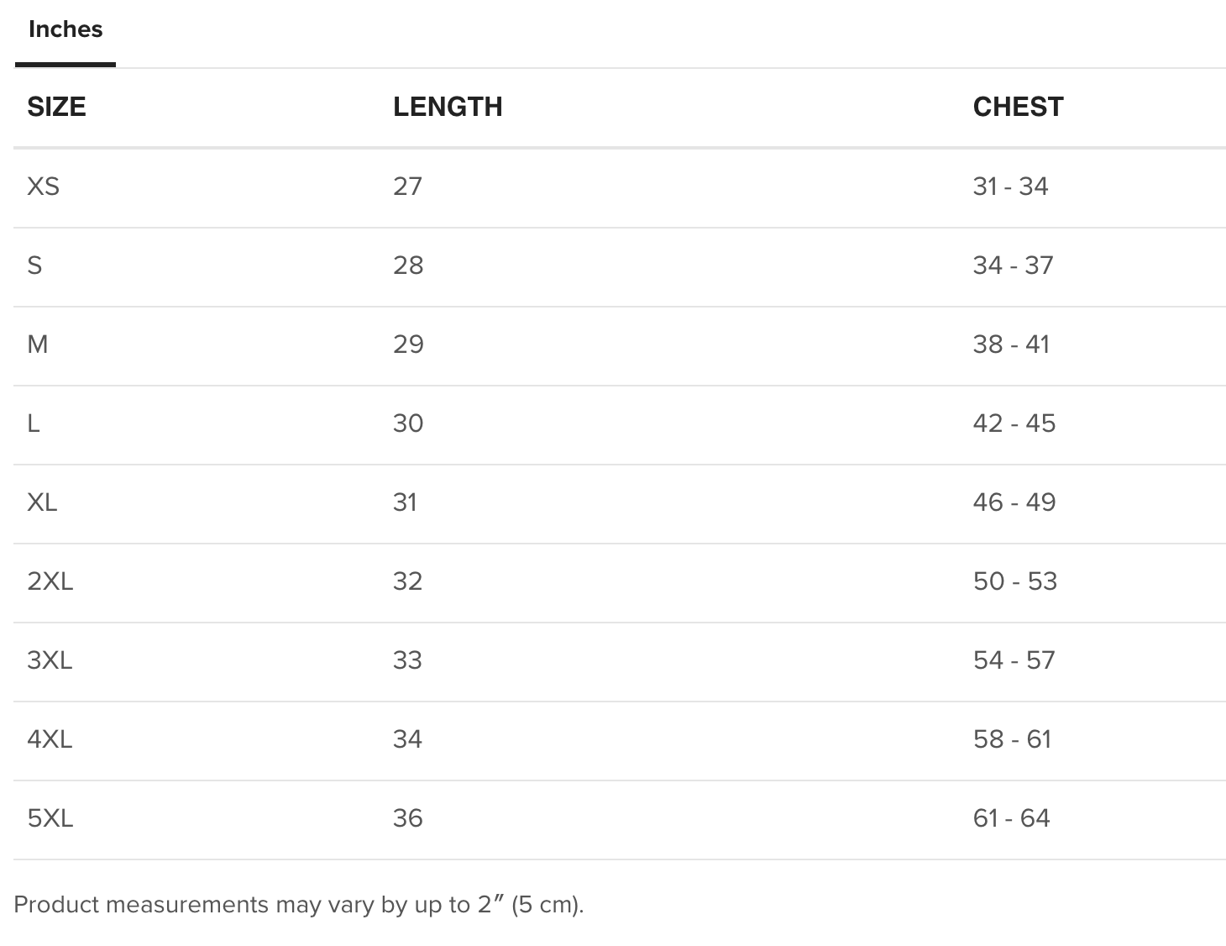Click chest range 50 - 53
This screenshot has width=1226, height=946.
click(x=1015, y=581)
